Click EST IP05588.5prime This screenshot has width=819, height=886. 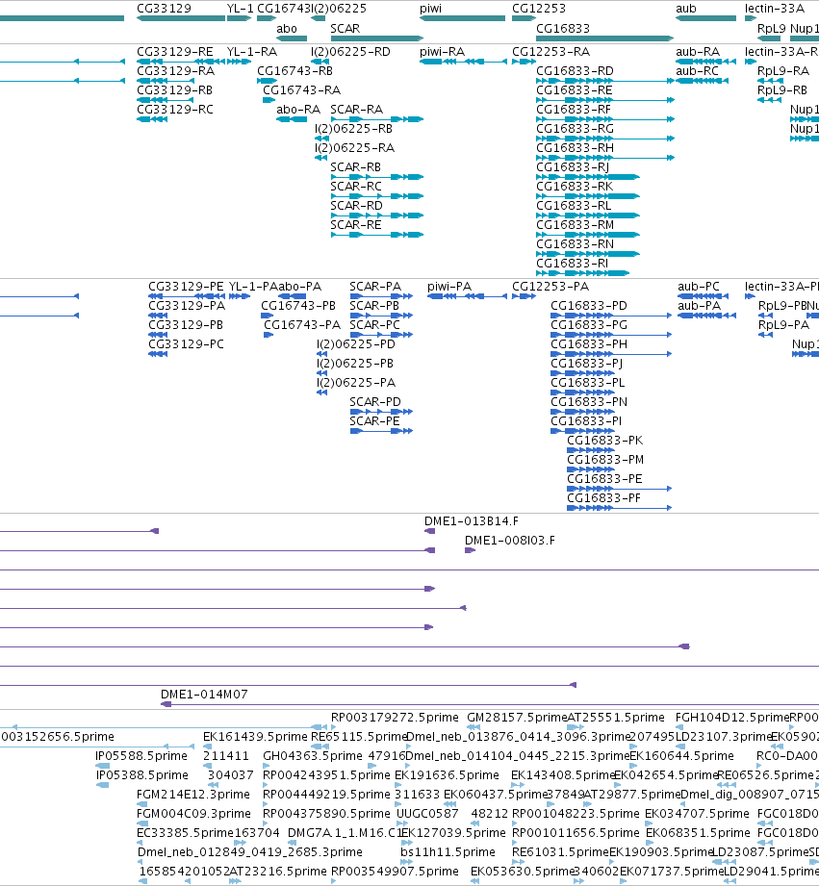102,766
